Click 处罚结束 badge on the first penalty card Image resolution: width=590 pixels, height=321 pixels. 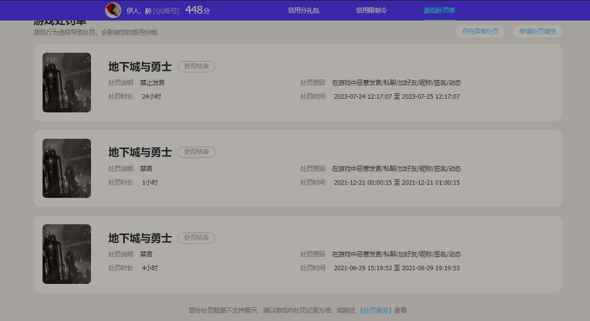(196, 66)
